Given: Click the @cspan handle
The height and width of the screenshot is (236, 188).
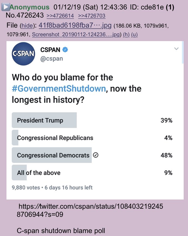Looking at the screenshot, I should 52,59.
